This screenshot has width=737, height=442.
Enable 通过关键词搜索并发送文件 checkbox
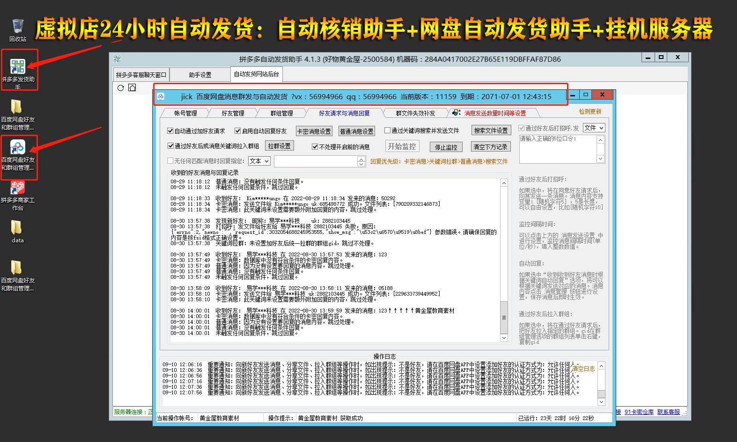coord(388,130)
